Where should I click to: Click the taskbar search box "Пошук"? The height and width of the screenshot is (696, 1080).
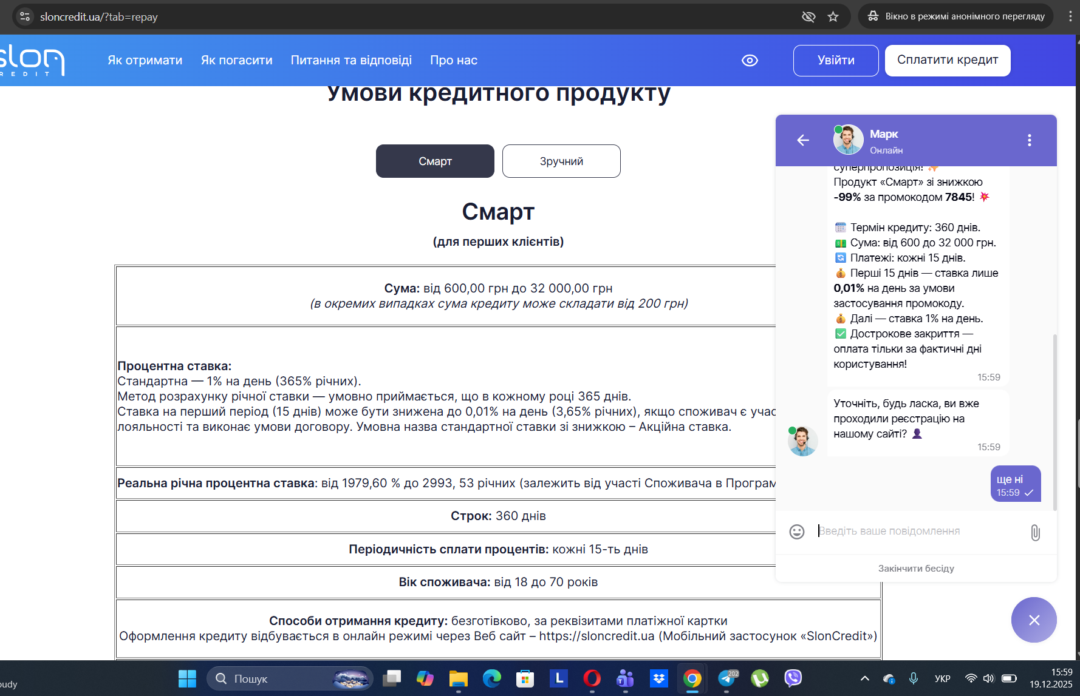[x=289, y=678]
